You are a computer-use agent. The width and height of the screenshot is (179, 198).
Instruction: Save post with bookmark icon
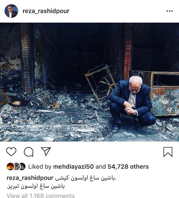click(x=168, y=152)
